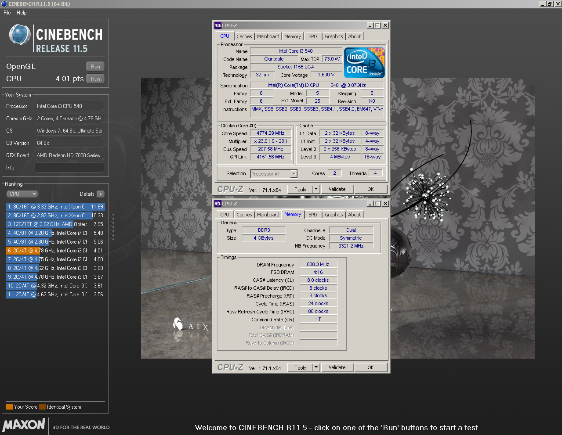The width and height of the screenshot is (562, 435).
Task: Select ranking row 2 Intel Xeon 10.33
Action: (55, 216)
